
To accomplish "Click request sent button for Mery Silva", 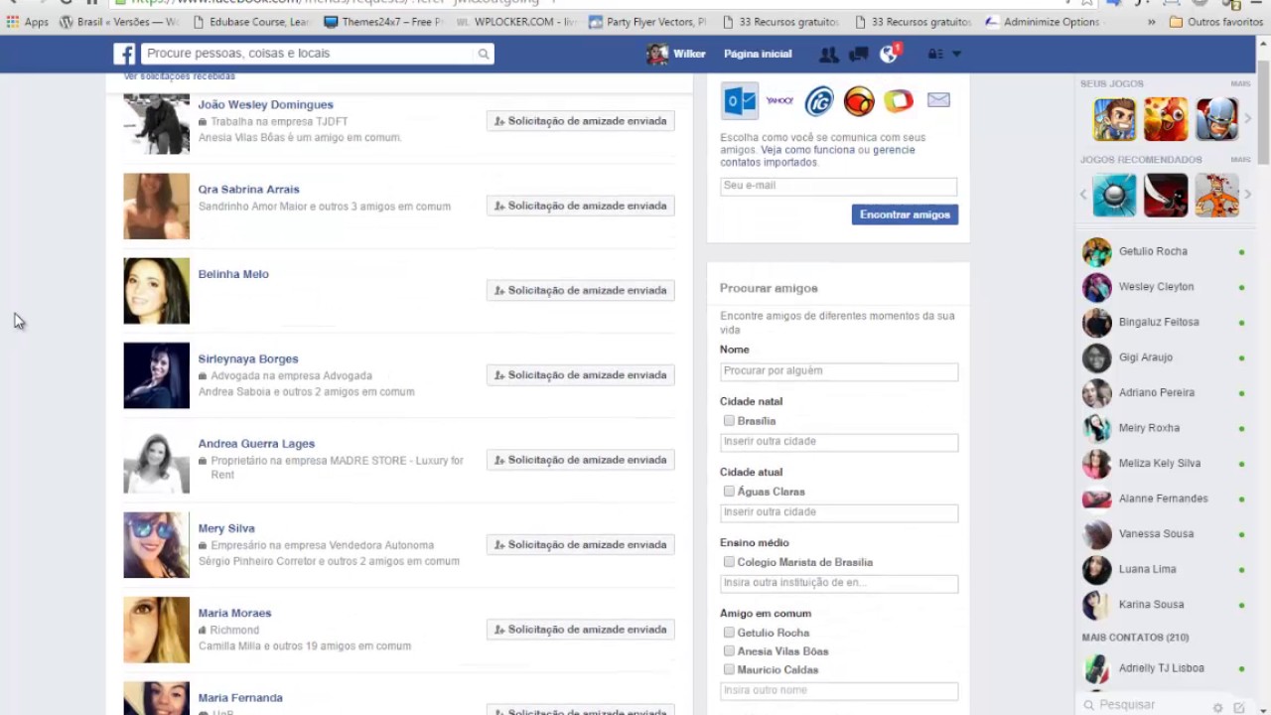I will 581,545.
